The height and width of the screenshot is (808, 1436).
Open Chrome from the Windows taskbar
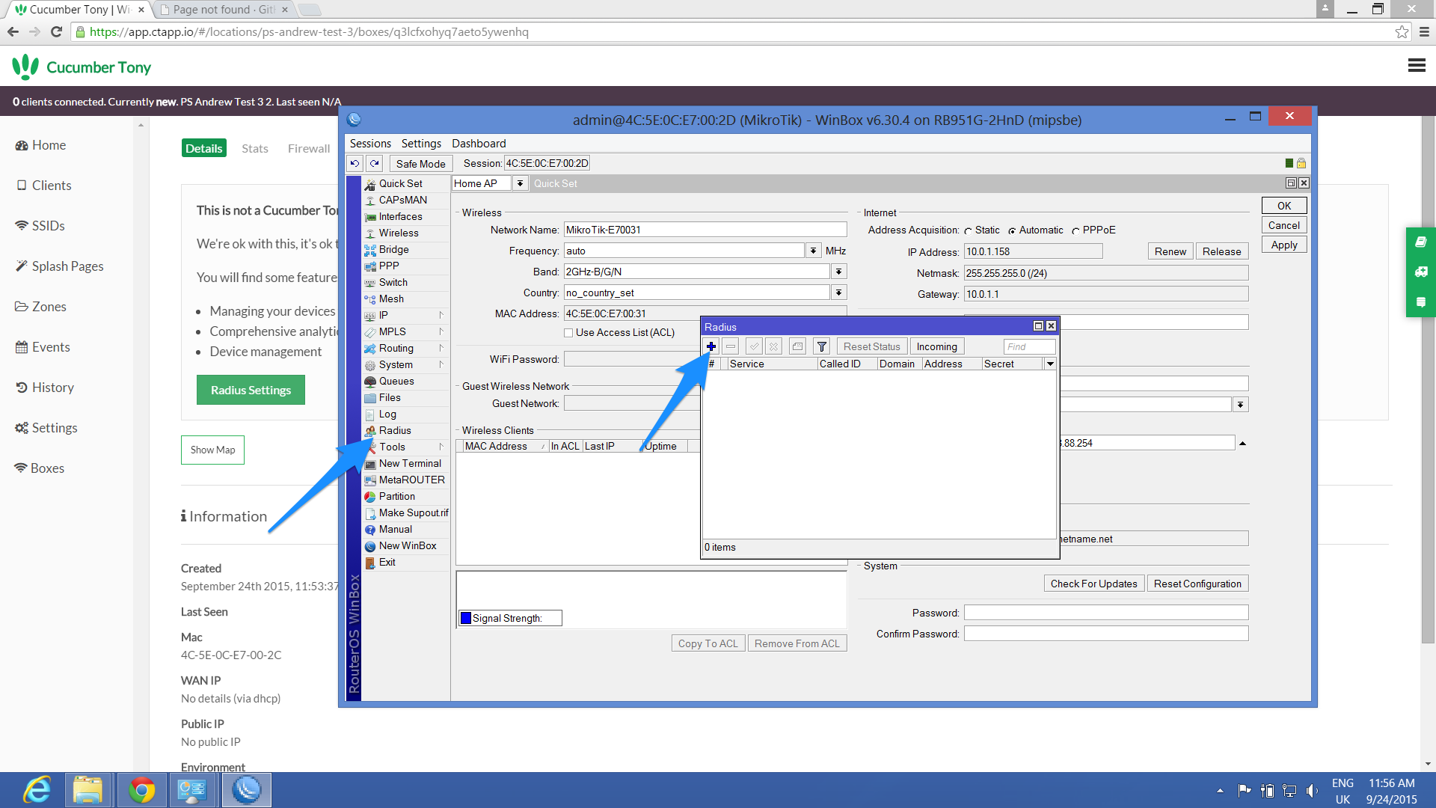click(141, 790)
